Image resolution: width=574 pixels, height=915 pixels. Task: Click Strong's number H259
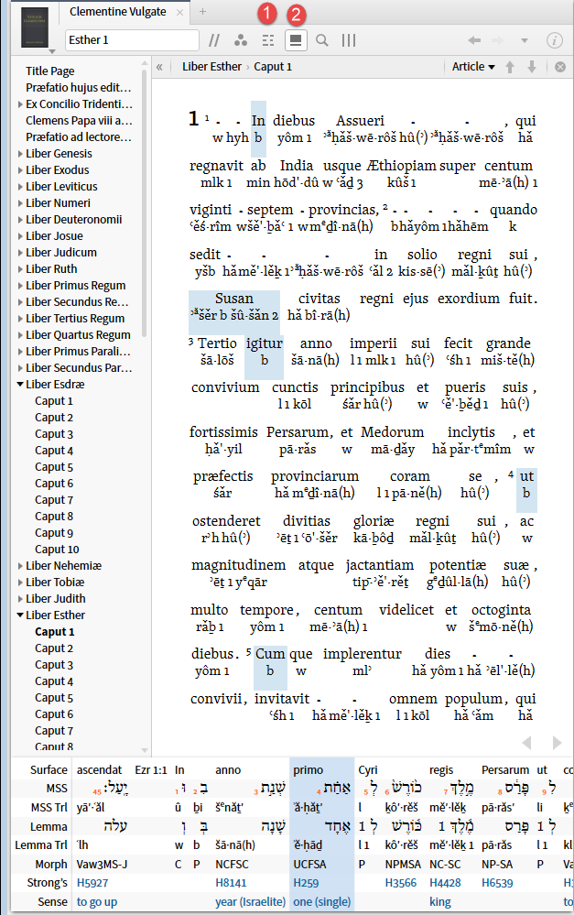[x=307, y=883]
